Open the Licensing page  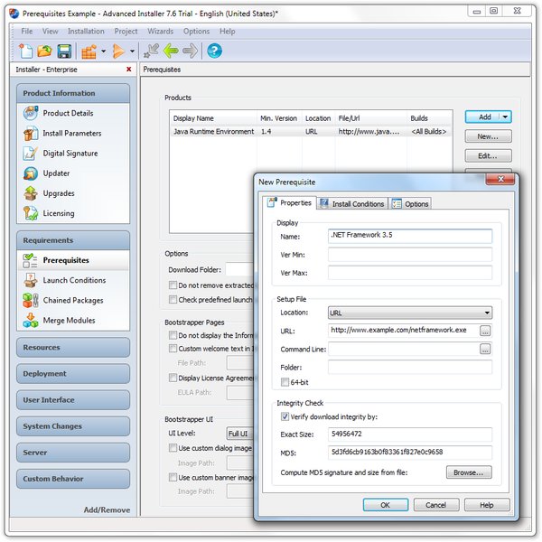59,213
